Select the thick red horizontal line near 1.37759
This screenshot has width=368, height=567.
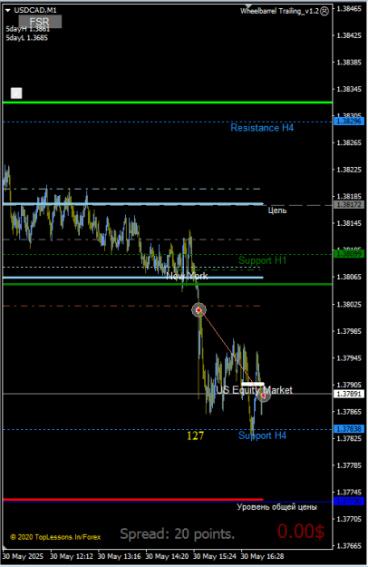(x=133, y=500)
